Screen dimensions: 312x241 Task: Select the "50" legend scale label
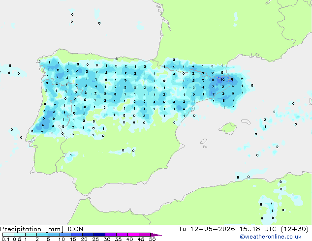tap(152, 239)
